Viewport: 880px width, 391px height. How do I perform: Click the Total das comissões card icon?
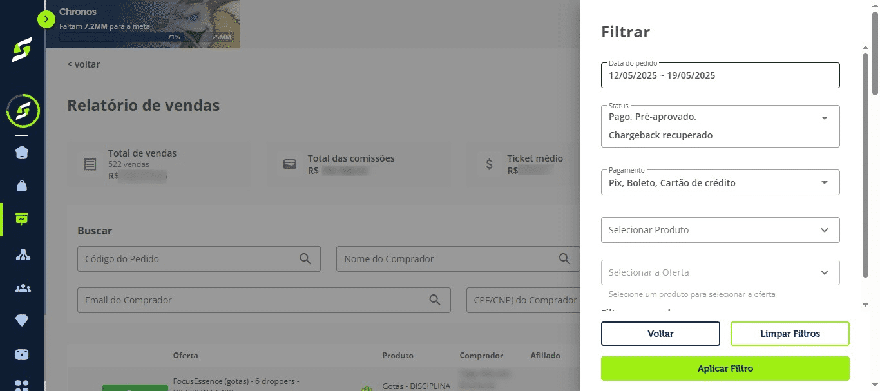290,164
